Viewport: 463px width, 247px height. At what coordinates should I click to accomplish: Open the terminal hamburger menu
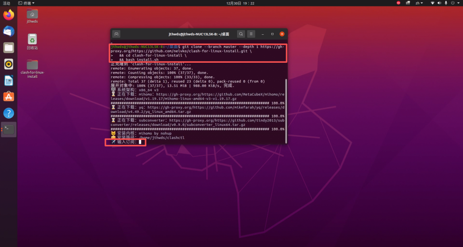[x=251, y=34]
